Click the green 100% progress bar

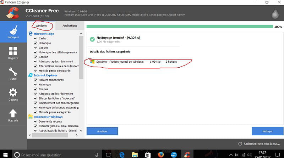(180, 27)
